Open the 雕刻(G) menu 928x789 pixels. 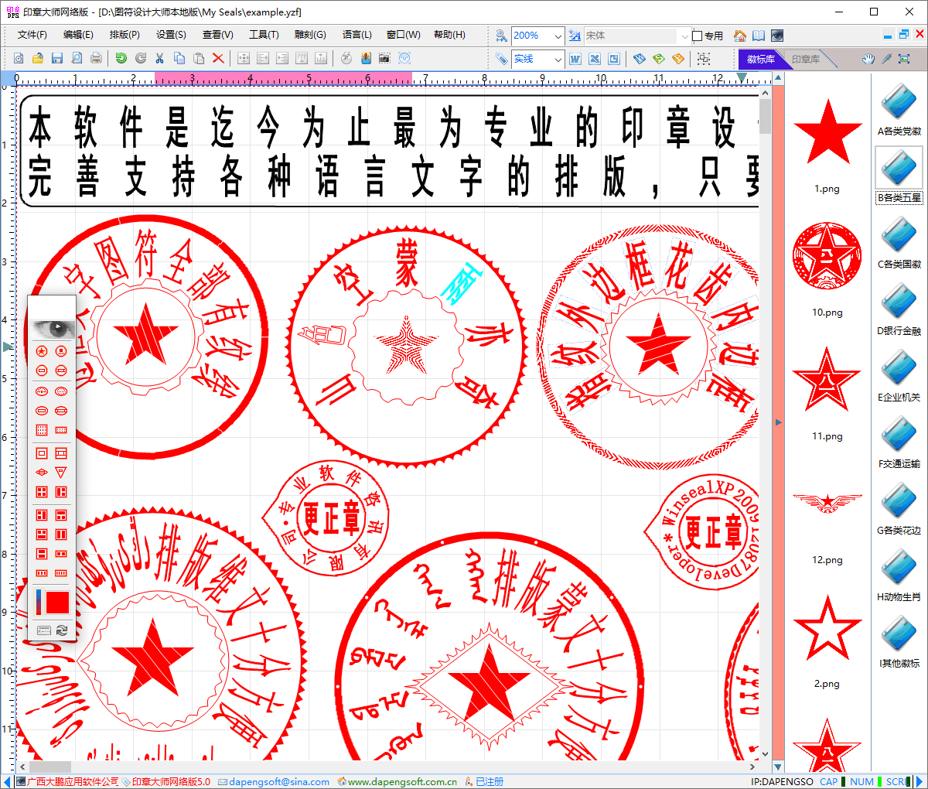(310, 35)
